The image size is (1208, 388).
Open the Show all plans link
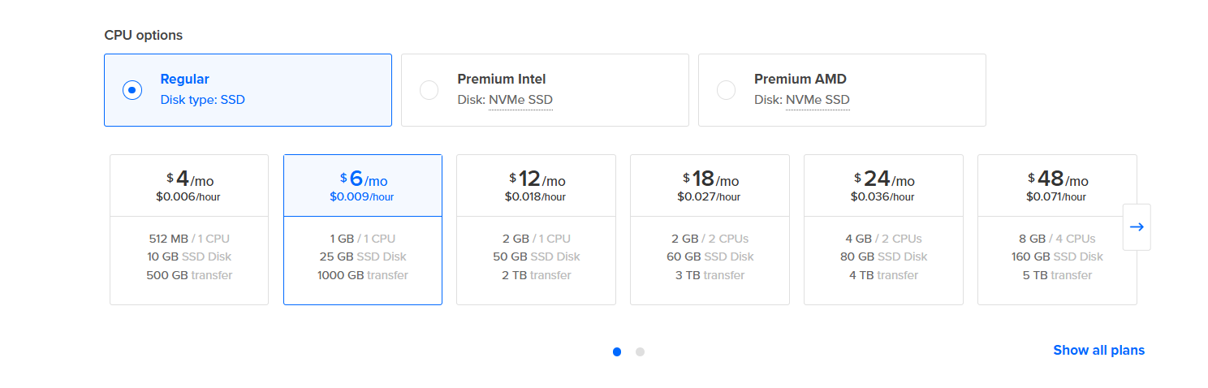(x=1098, y=350)
